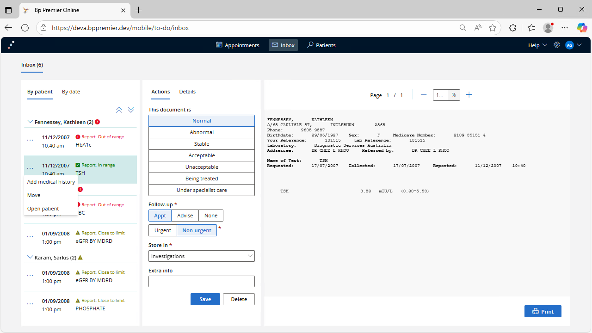Image resolution: width=592 pixels, height=333 pixels.
Task: Click the settings gear icon in header
Action: 557,45
